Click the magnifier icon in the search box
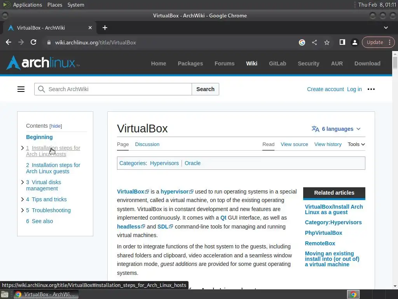Image resolution: width=398 pixels, height=299 pixels. coord(41,89)
